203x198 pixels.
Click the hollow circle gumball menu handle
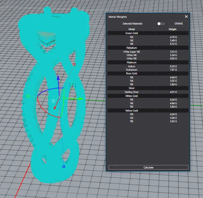[x=53, y=101]
